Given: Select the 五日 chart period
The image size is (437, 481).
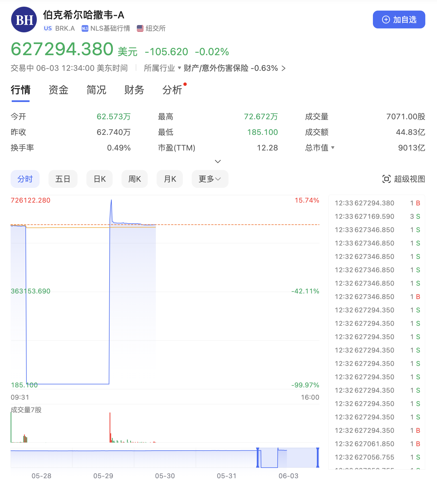Looking at the screenshot, I should point(63,179).
